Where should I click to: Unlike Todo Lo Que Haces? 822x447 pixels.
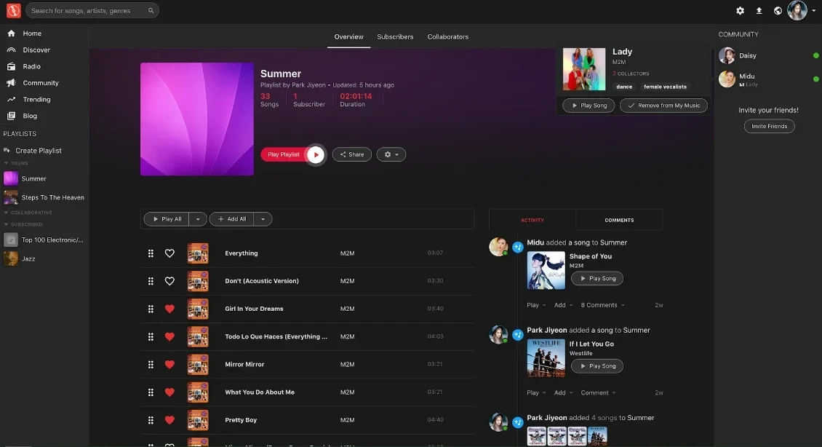point(169,337)
